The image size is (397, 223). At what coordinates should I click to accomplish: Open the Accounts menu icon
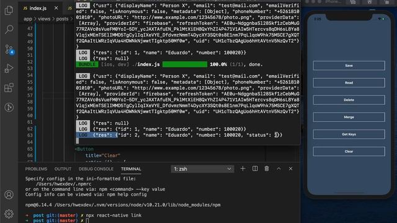click(x=9, y=195)
